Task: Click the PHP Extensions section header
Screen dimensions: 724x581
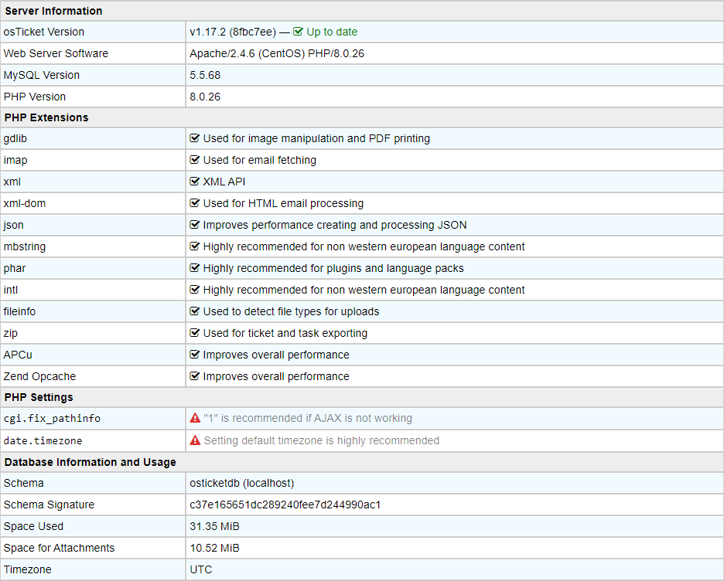Action: coord(46,117)
